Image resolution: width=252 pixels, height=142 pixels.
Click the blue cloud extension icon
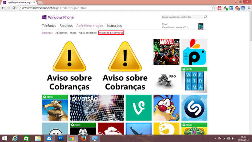click(x=243, y=8)
